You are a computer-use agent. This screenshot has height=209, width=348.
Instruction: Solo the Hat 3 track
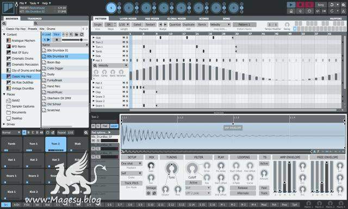point(127,60)
